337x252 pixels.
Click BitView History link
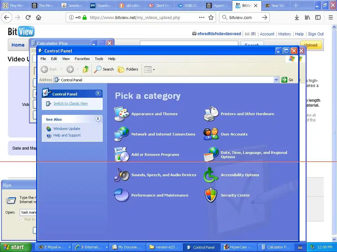pos(285,34)
